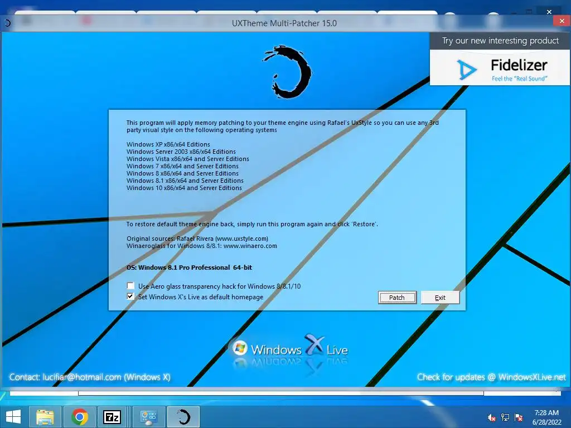Uncheck Set Windows X's Live homepage
Image resolution: width=571 pixels, height=428 pixels.
pyautogui.click(x=130, y=296)
